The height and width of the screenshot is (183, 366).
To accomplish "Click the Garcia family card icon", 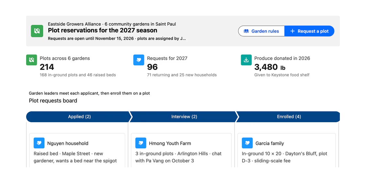I will pyautogui.click(x=247, y=143).
